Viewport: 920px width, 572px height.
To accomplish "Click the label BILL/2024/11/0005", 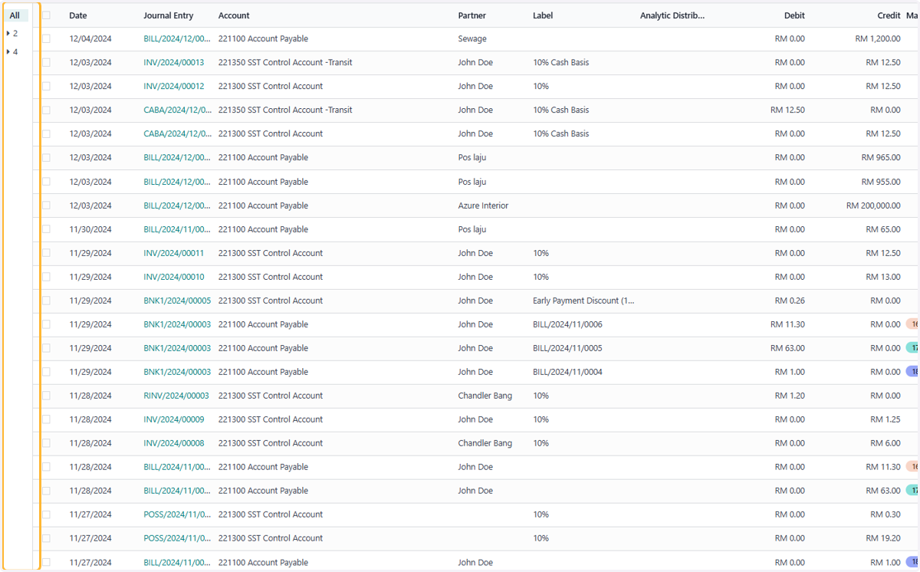I will (x=567, y=348).
